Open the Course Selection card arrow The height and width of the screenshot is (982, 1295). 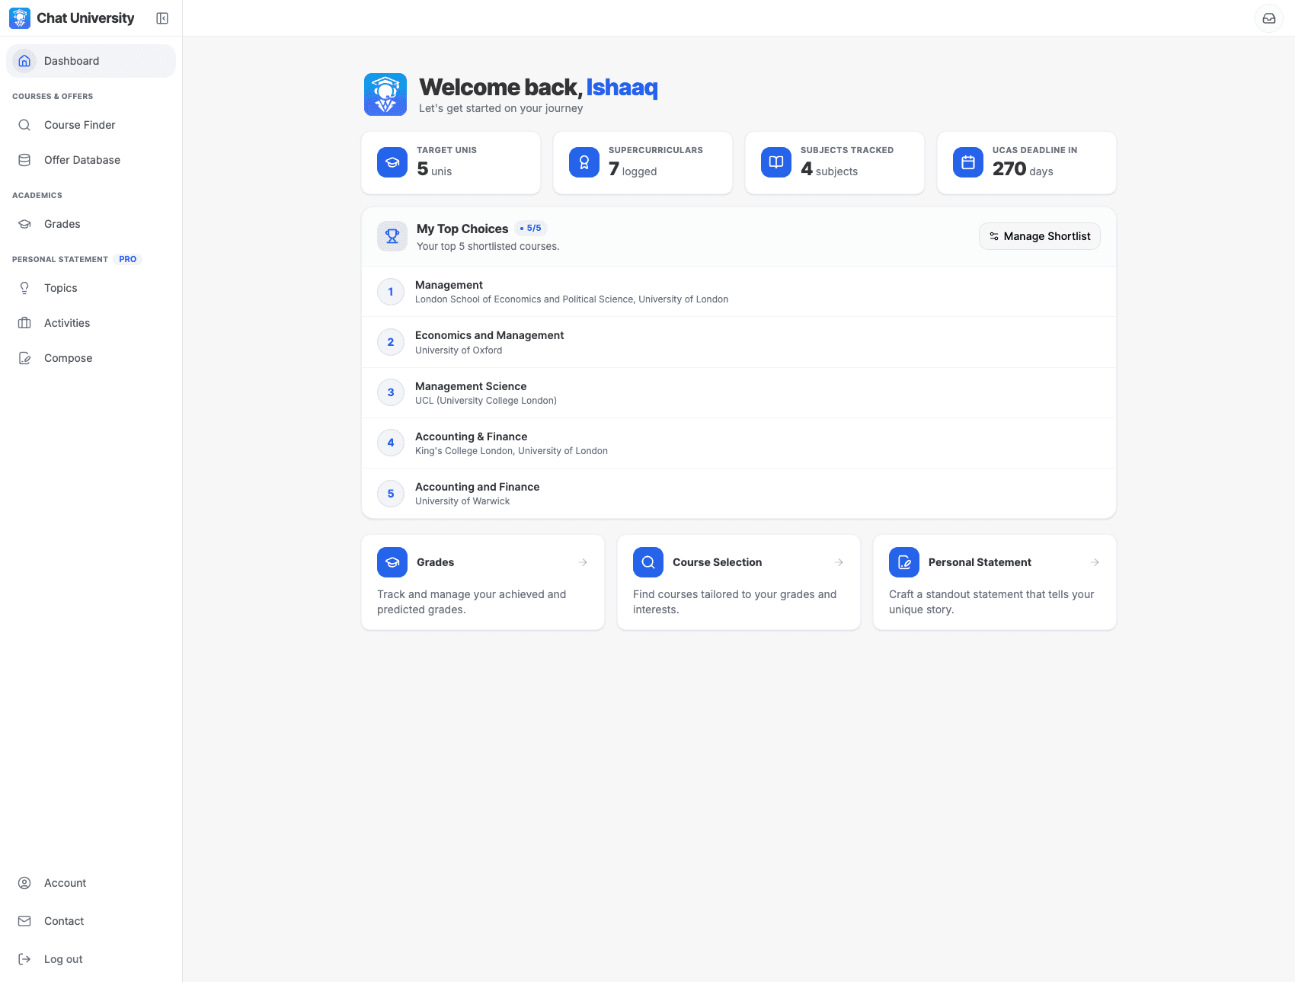point(839,561)
